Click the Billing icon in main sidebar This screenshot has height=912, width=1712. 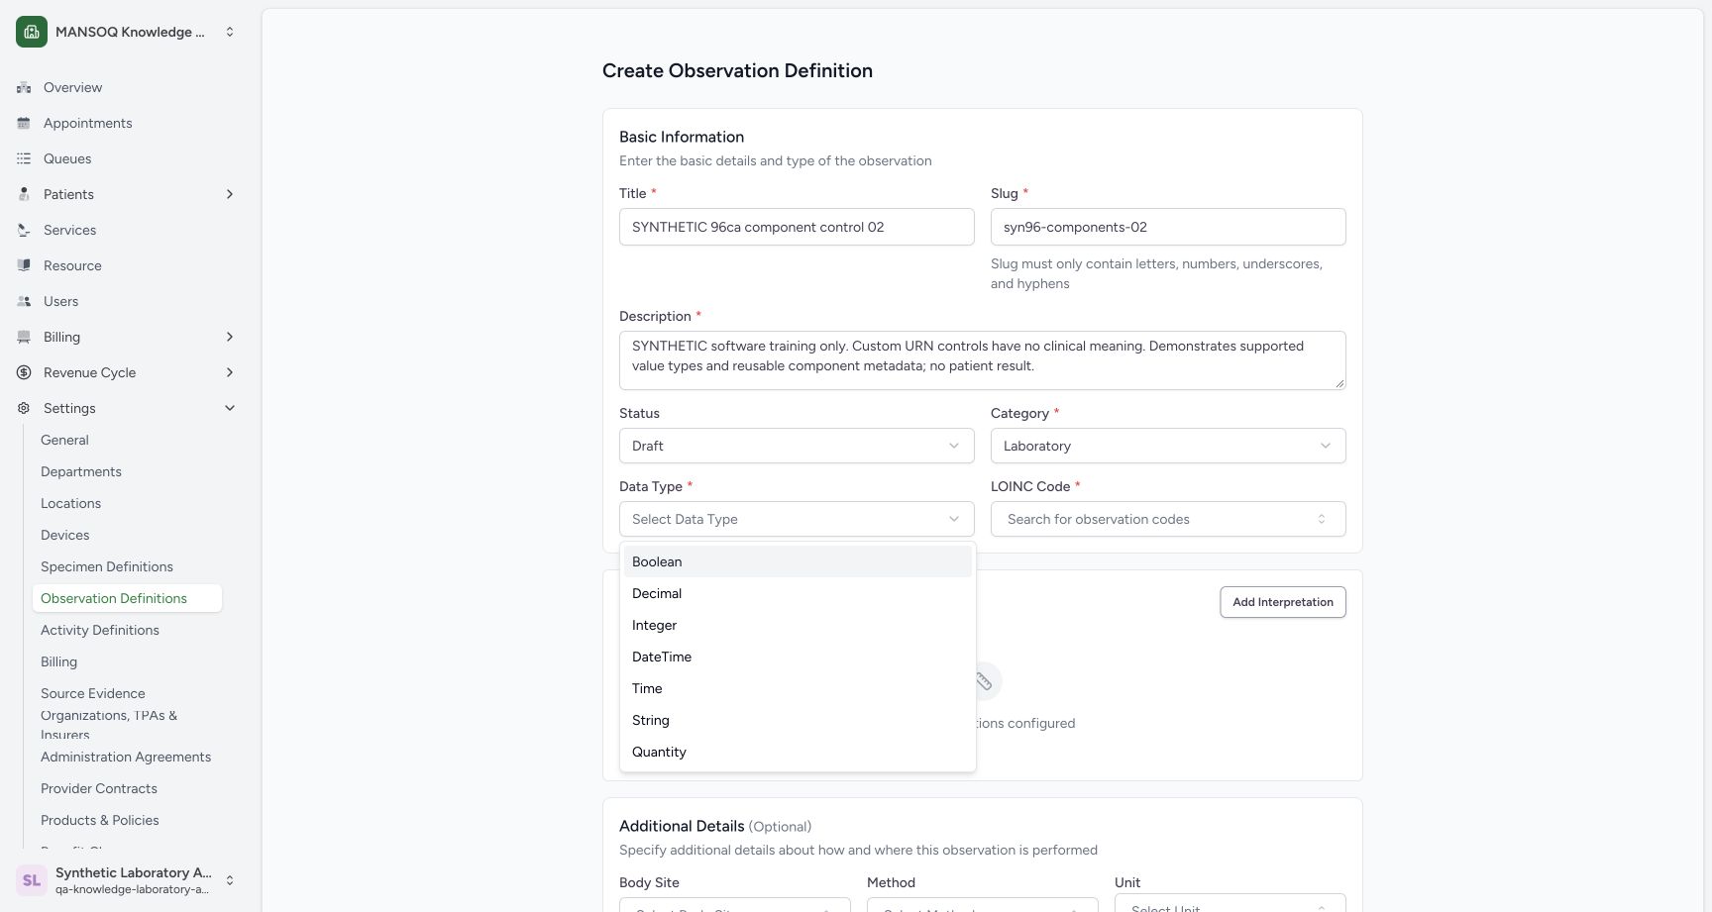(24, 337)
